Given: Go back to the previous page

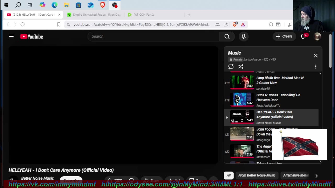Looking at the screenshot, I should click(x=8, y=24).
